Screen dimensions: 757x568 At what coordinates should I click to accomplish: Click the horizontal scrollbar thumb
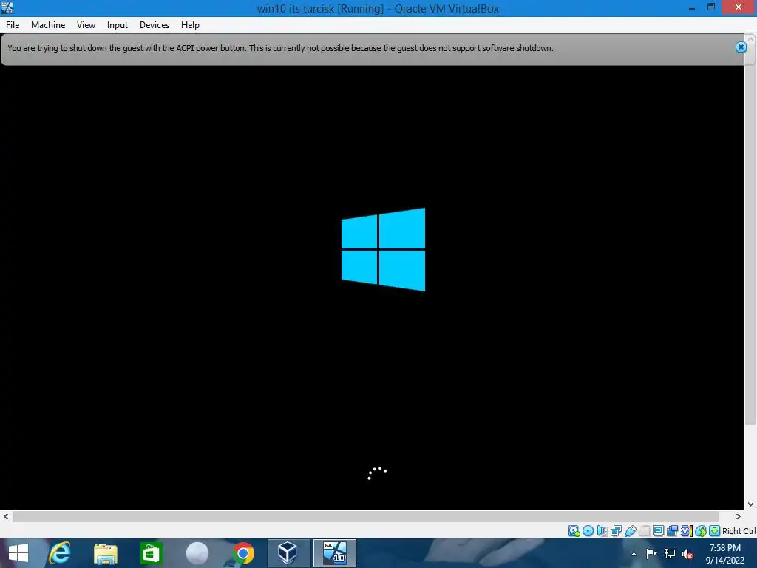pos(365,516)
